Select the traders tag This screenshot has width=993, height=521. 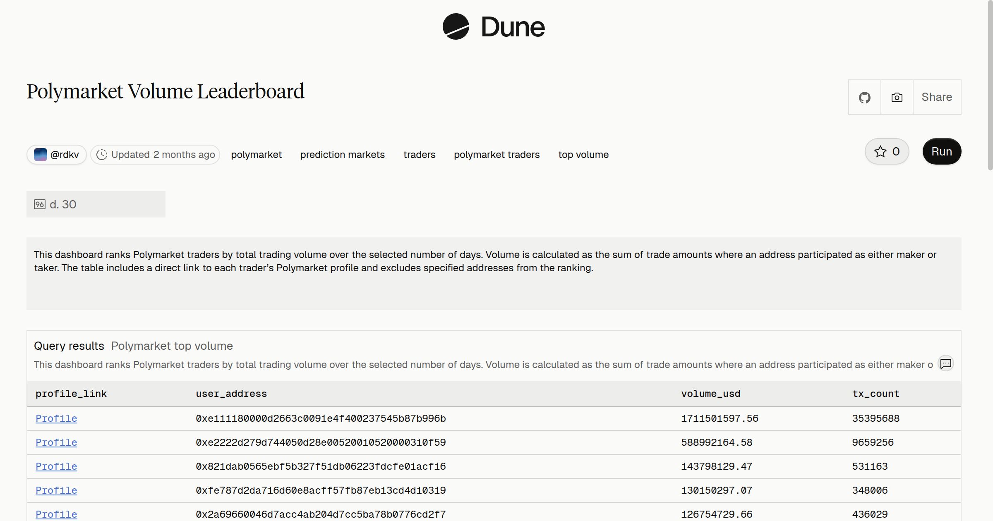[x=419, y=155]
